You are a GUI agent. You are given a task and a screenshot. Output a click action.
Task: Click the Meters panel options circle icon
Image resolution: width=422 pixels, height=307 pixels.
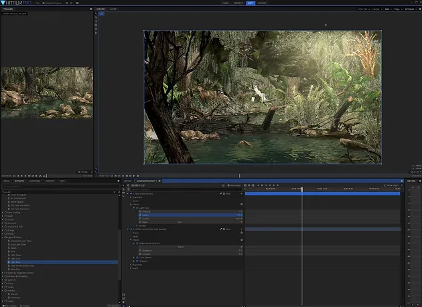coord(420,181)
